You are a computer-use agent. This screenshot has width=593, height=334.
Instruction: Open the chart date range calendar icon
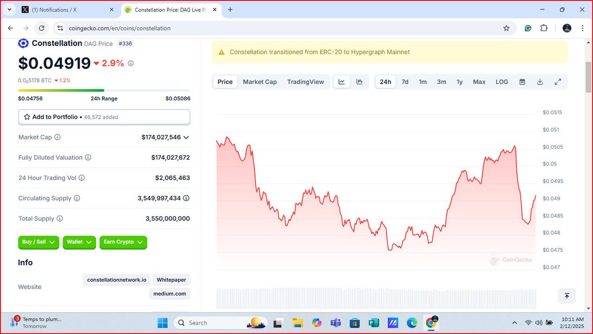[x=522, y=82]
